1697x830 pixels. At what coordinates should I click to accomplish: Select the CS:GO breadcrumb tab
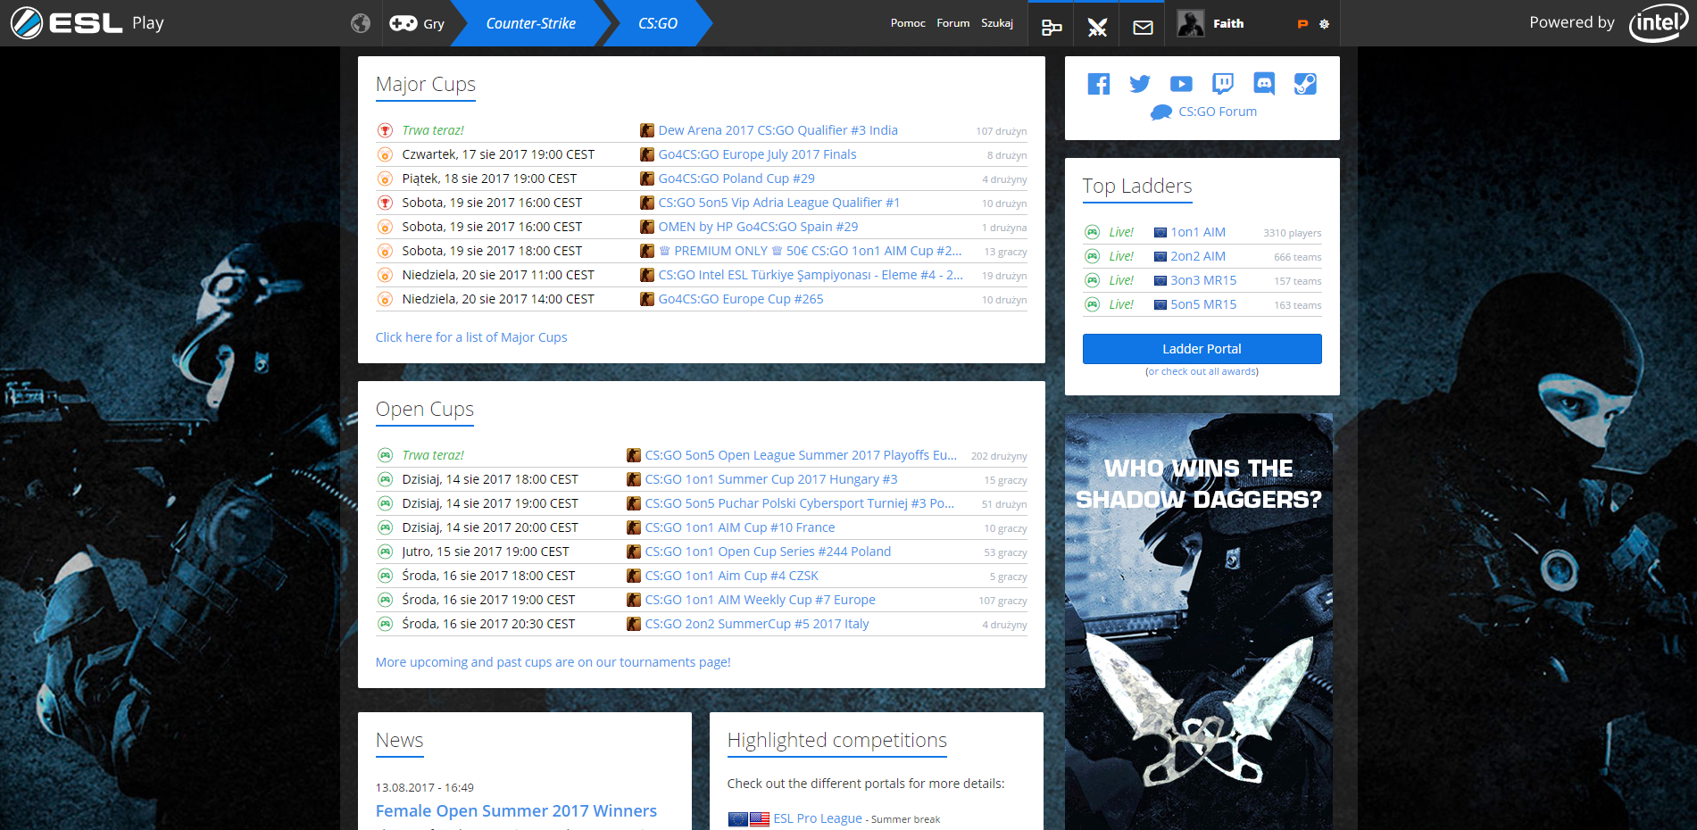pyautogui.click(x=658, y=23)
